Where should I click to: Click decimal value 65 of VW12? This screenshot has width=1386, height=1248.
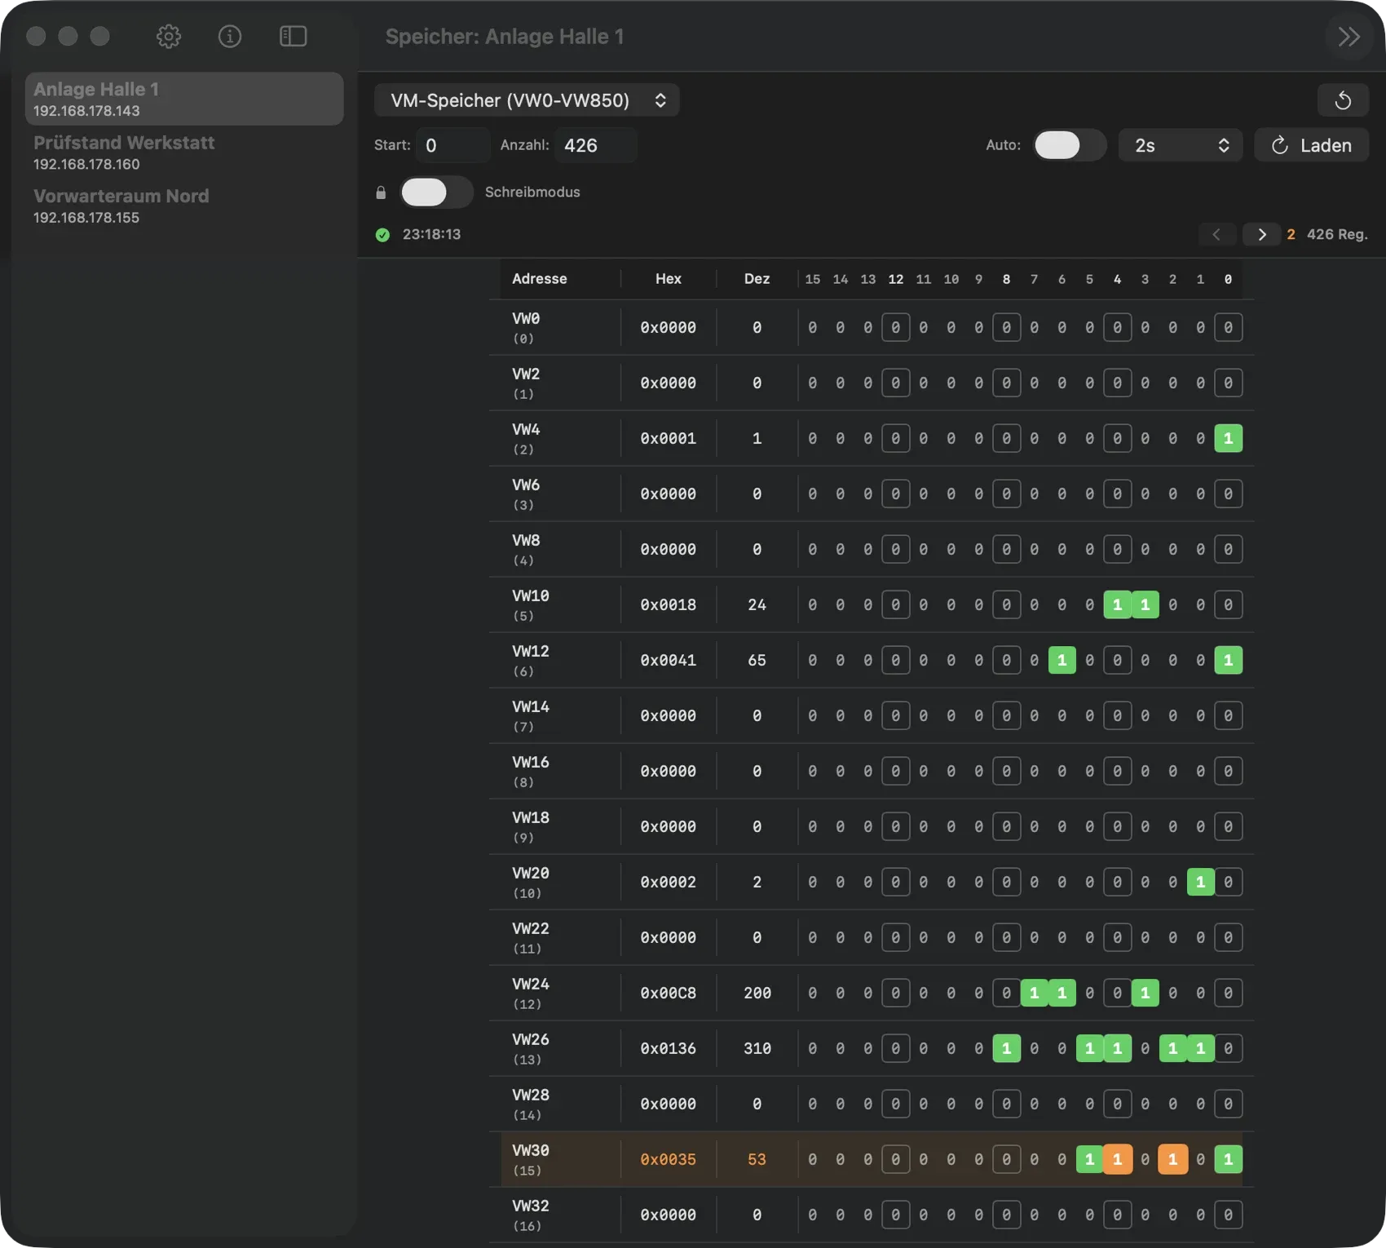click(x=757, y=661)
